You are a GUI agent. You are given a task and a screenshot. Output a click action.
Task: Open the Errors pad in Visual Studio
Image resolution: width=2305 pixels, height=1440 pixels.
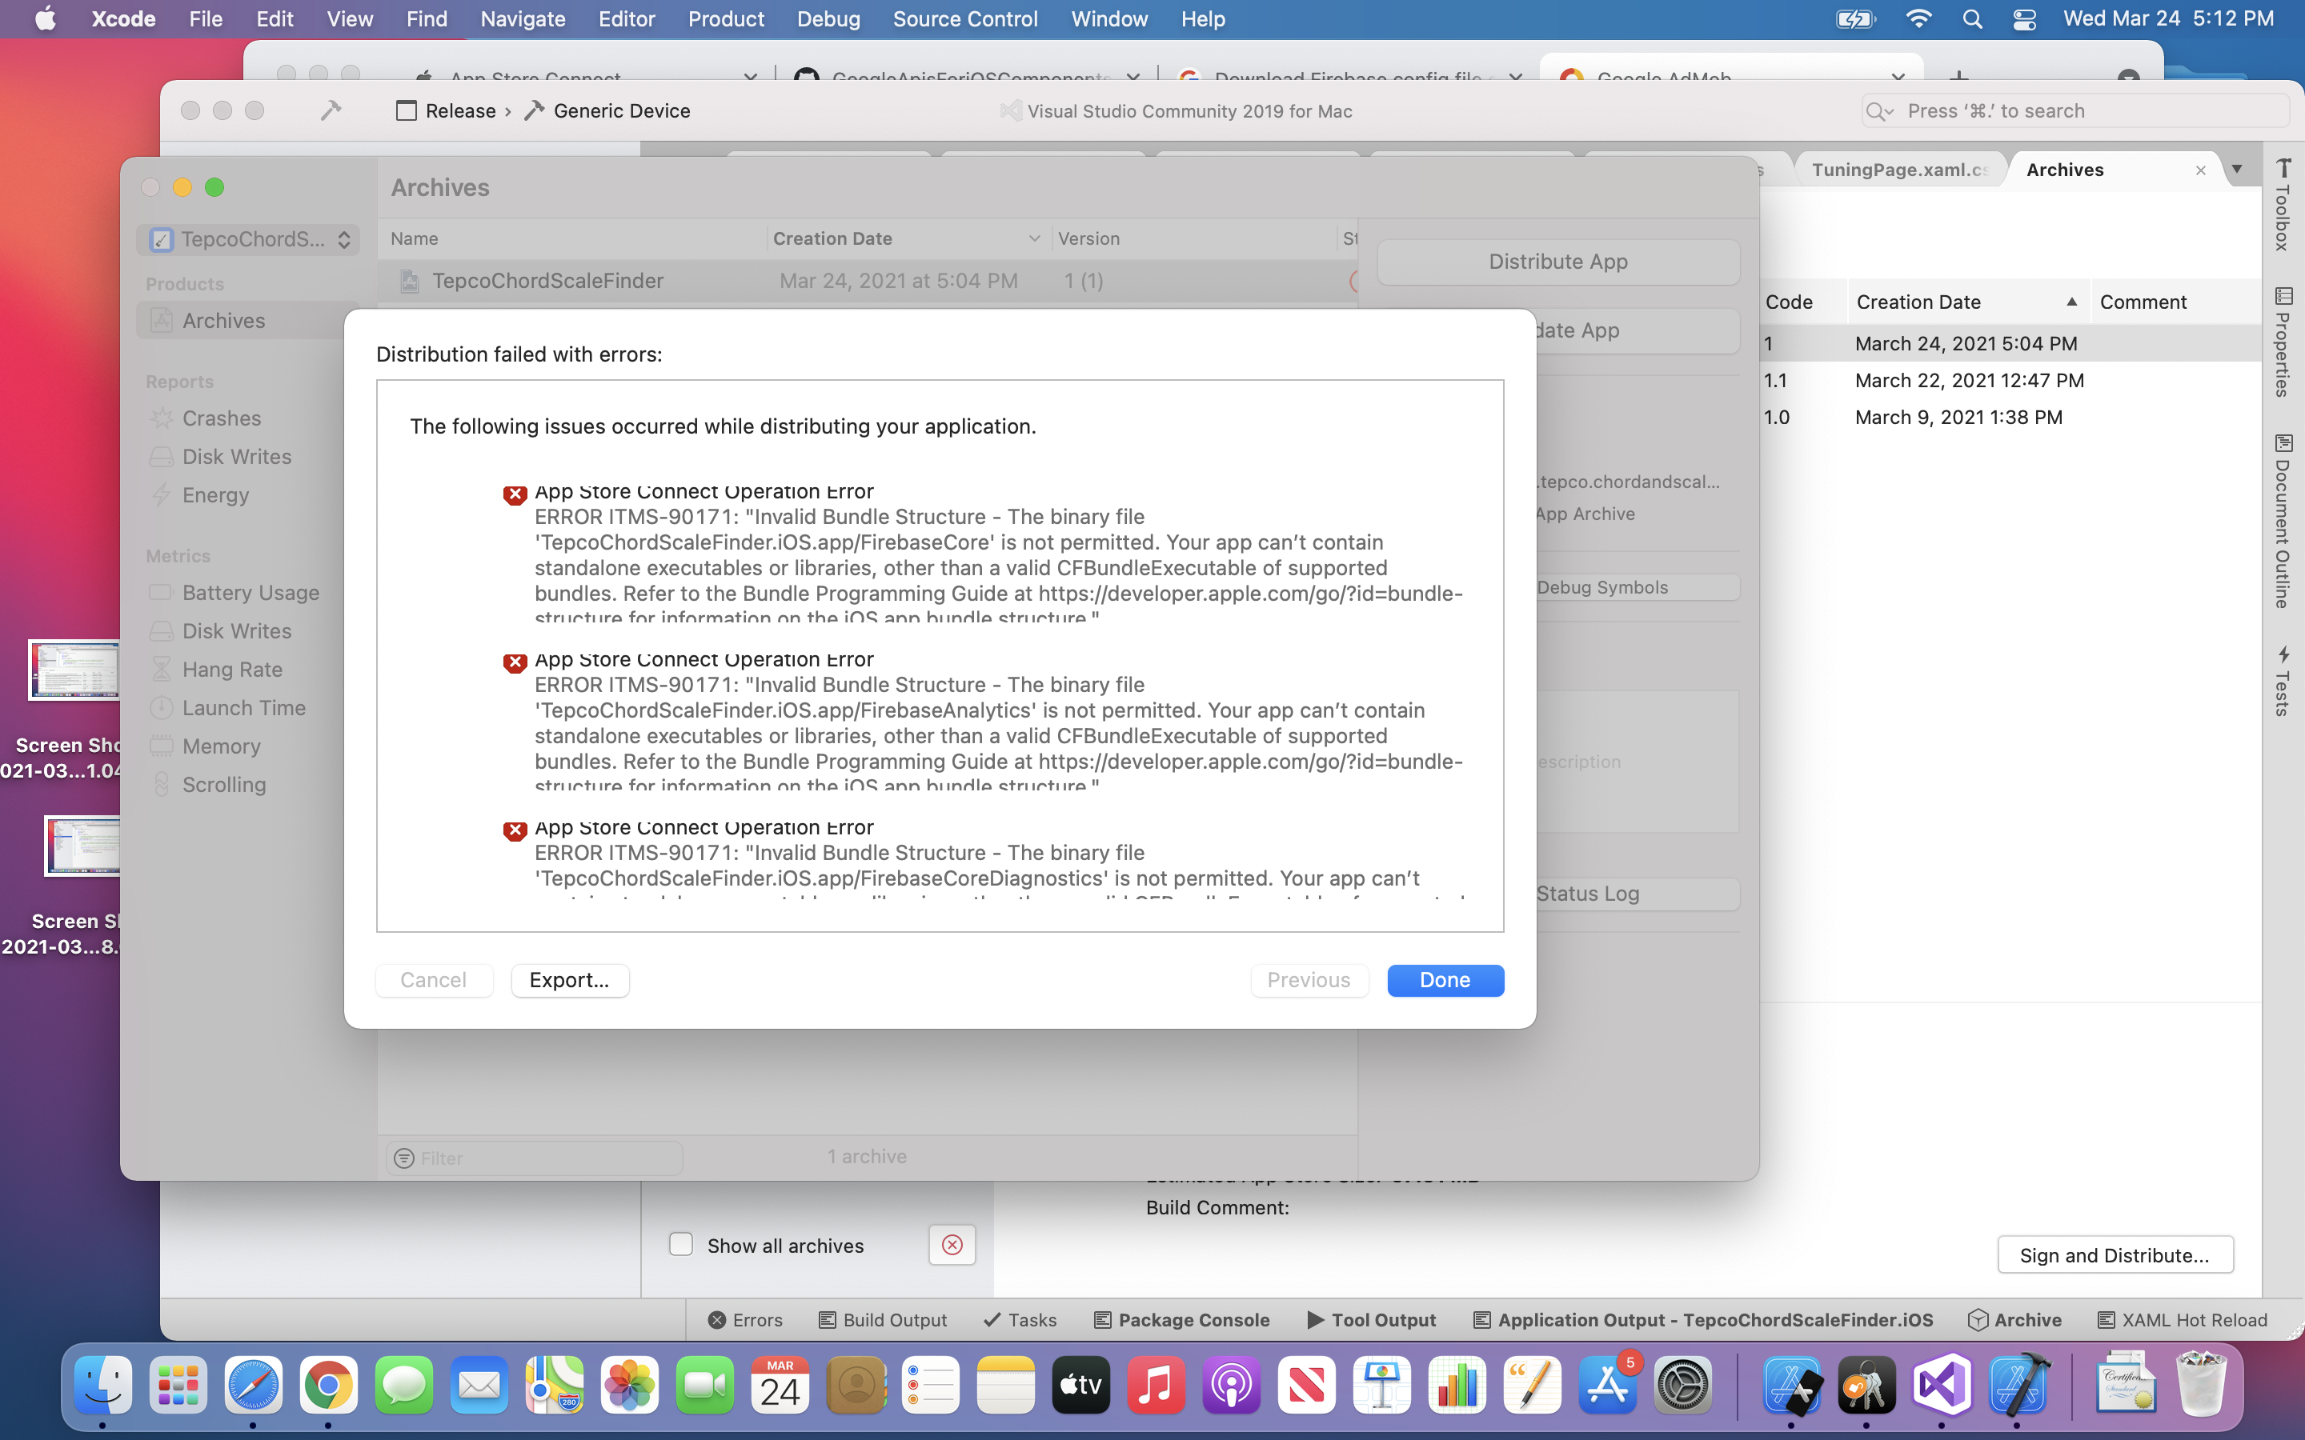point(745,1320)
